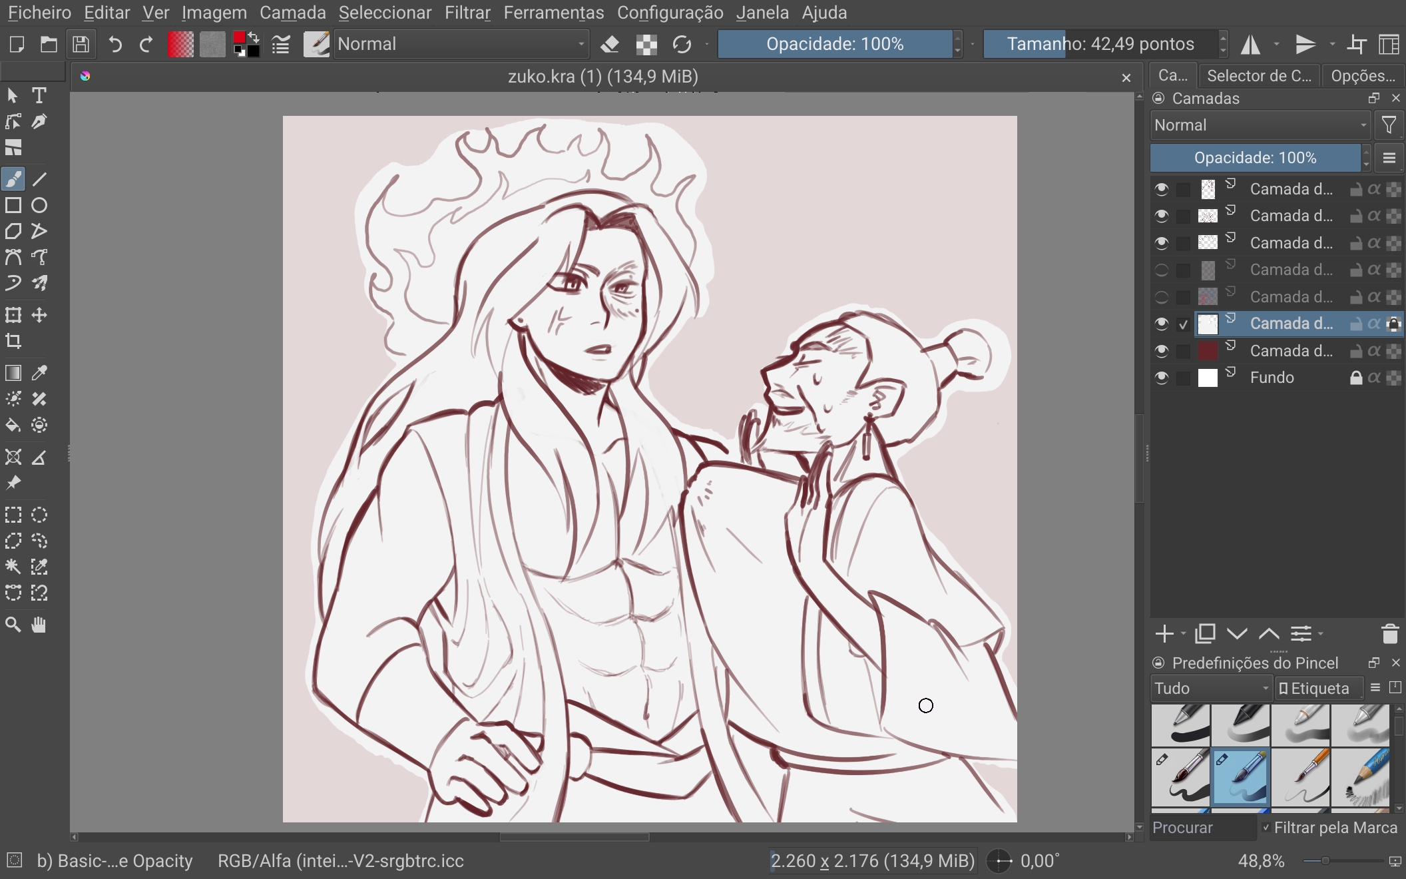The width and height of the screenshot is (1406, 879).
Task: Open the Tudo brush tag dropdown
Action: [x=1212, y=689]
